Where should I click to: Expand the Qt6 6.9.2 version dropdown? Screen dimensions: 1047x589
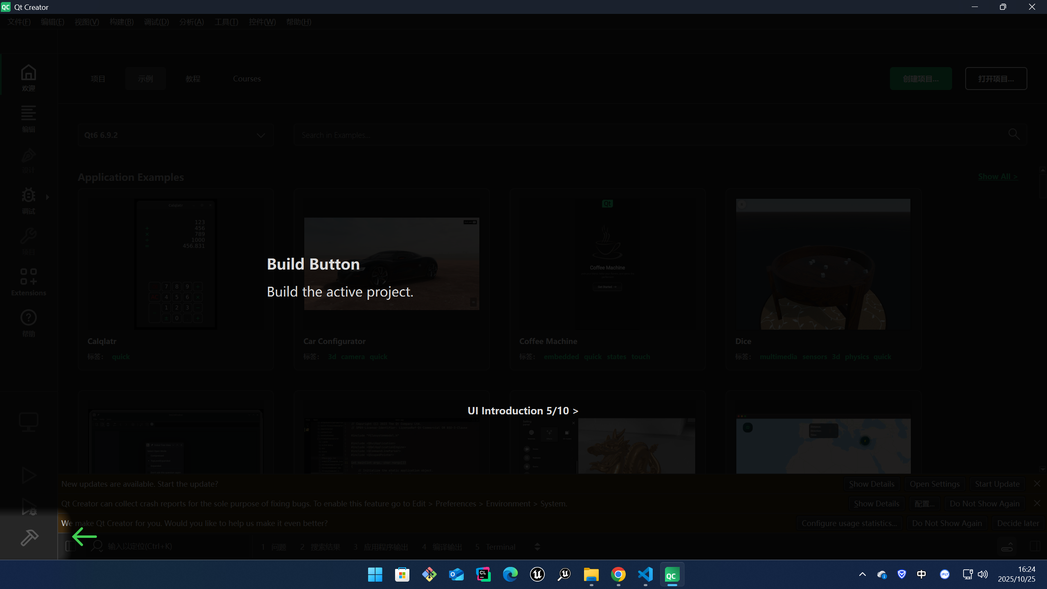click(175, 135)
